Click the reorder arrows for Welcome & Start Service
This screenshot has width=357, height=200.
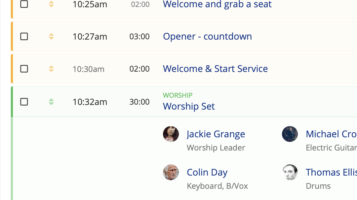tap(51, 69)
